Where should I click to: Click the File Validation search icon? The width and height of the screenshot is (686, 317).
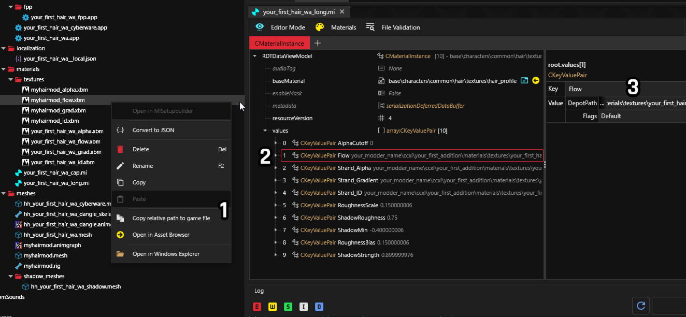click(370, 27)
